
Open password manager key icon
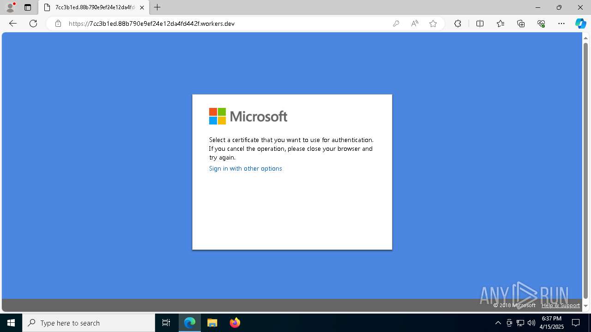tap(396, 24)
